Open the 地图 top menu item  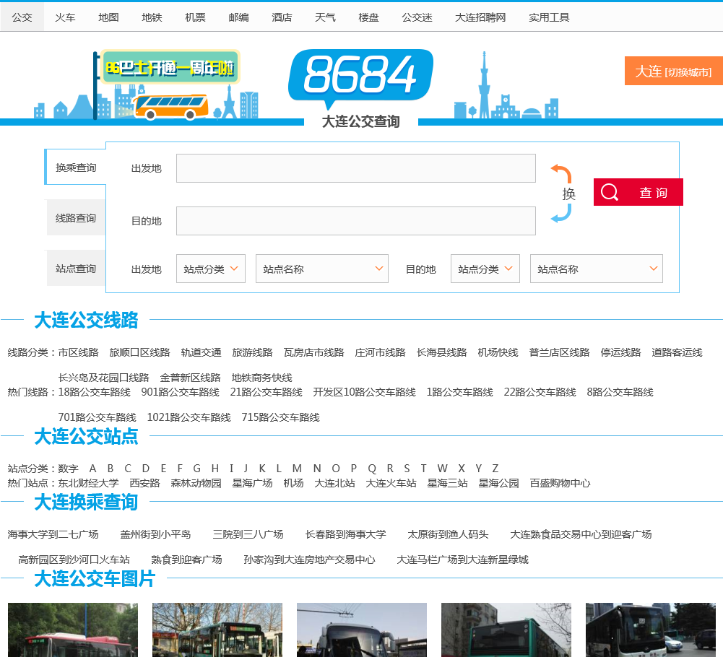coord(108,17)
